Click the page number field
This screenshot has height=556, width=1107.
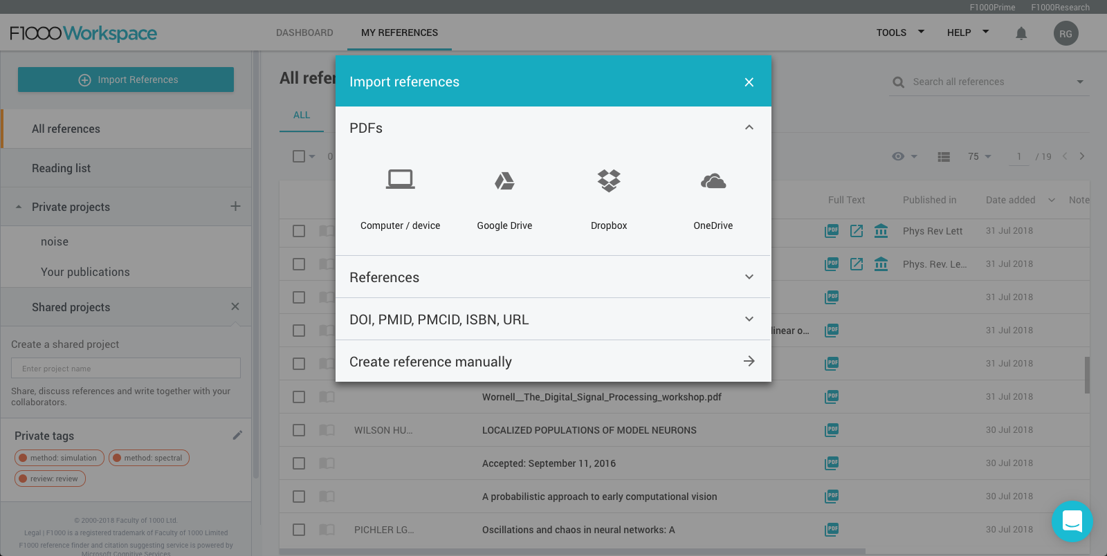(x=1018, y=156)
